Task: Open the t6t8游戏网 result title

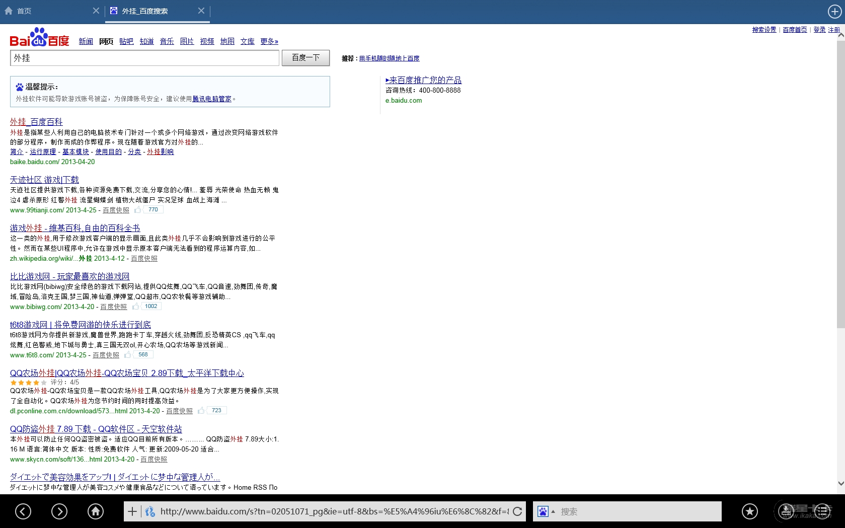Action: click(81, 325)
